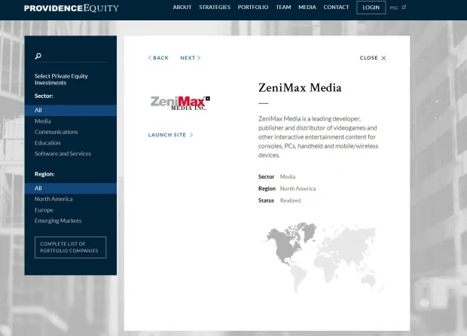Click LAUNCH SITE link
Image resolution: width=467 pixels, height=336 pixels.
(x=170, y=135)
